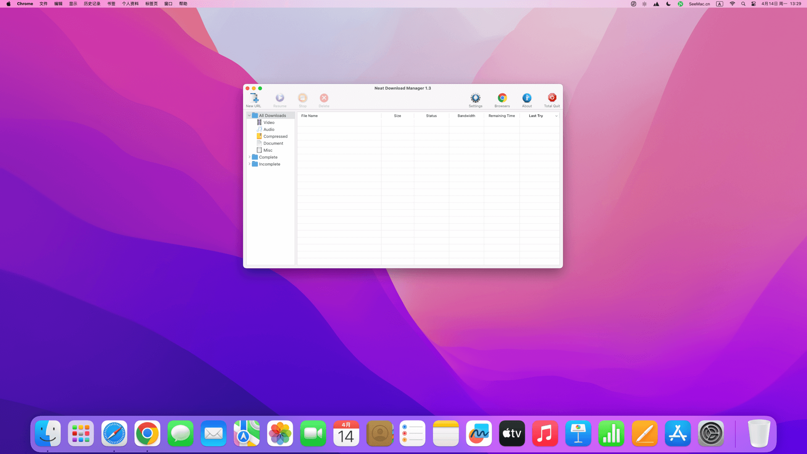Open FaceTime from the Dock
The width and height of the screenshot is (807, 454).
[313, 433]
